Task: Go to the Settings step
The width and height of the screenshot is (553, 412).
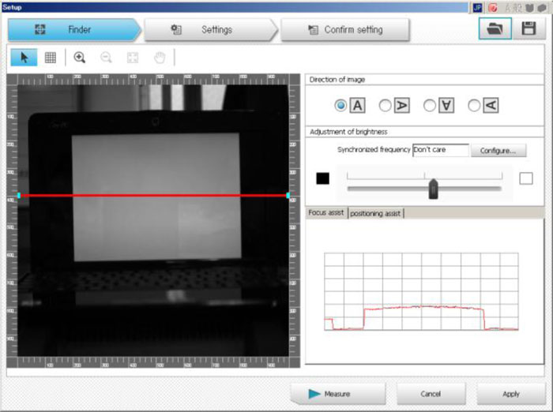Action: (211, 30)
